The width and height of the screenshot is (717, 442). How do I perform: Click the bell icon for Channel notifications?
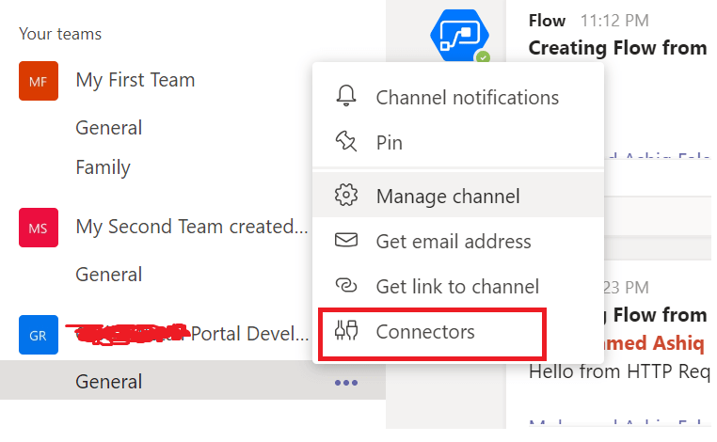[x=346, y=98]
